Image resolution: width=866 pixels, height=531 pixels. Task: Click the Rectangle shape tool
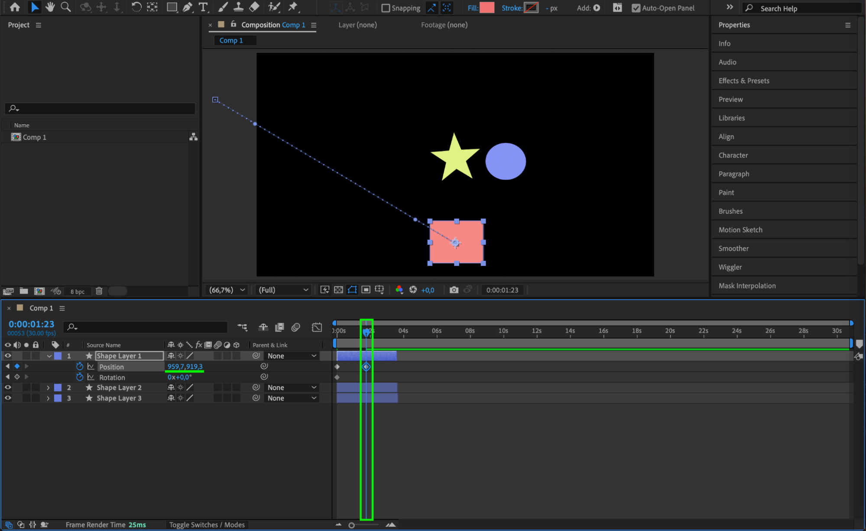point(172,7)
